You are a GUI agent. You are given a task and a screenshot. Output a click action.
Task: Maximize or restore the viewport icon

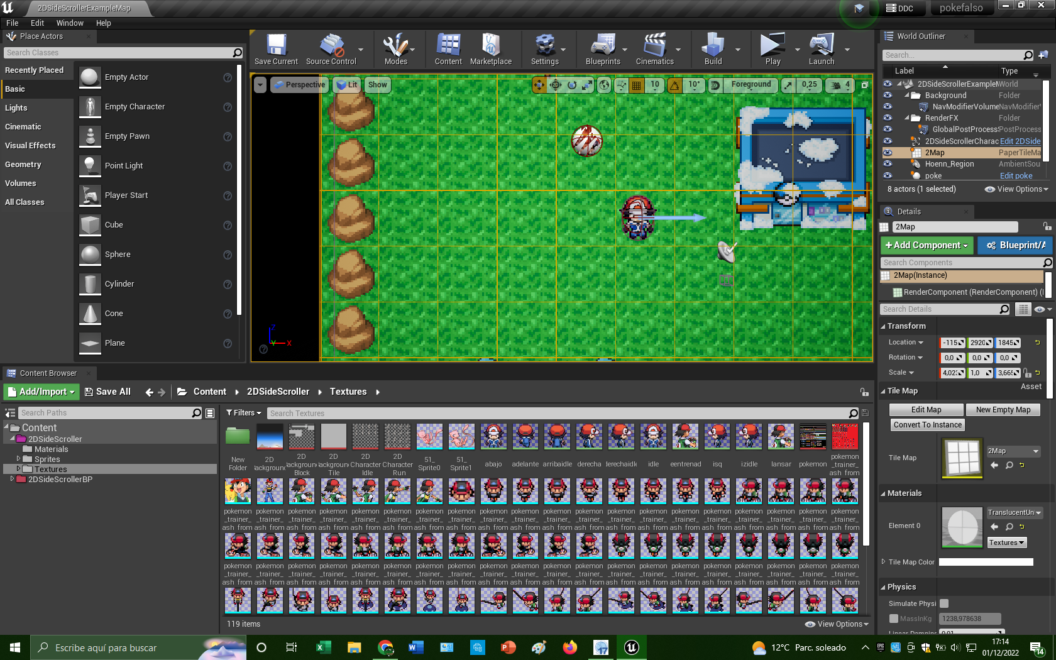pyautogui.click(x=864, y=85)
